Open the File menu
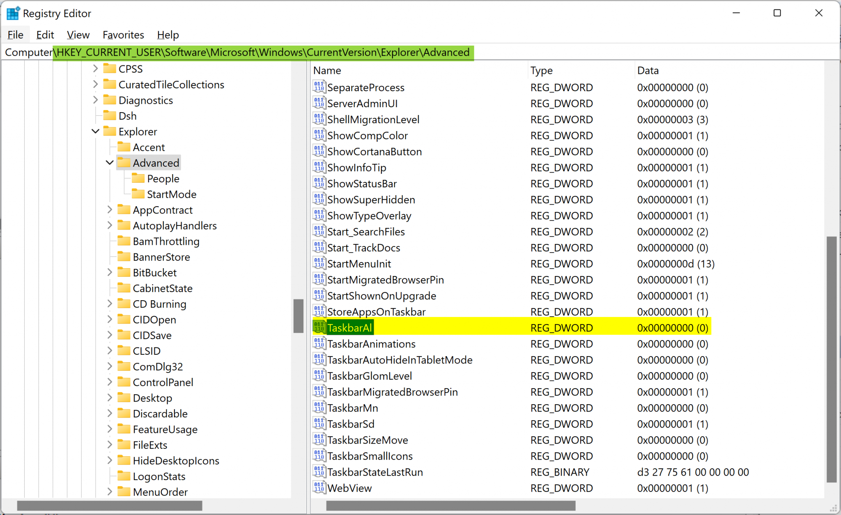This screenshot has height=515, width=841. pyautogui.click(x=16, y=35)
